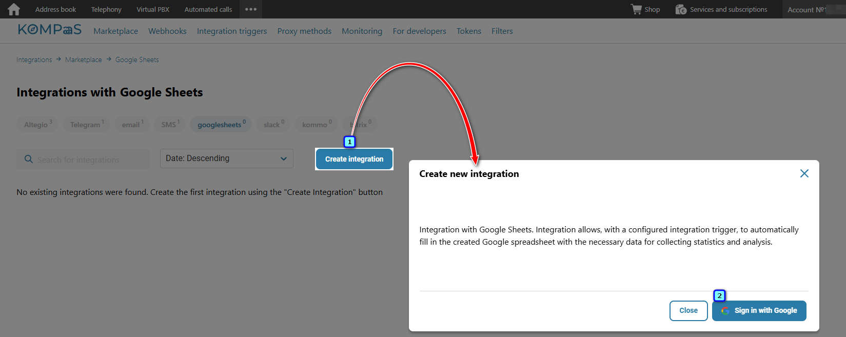Open the Account number menu
846x337 pixels.
pos(814,9)
